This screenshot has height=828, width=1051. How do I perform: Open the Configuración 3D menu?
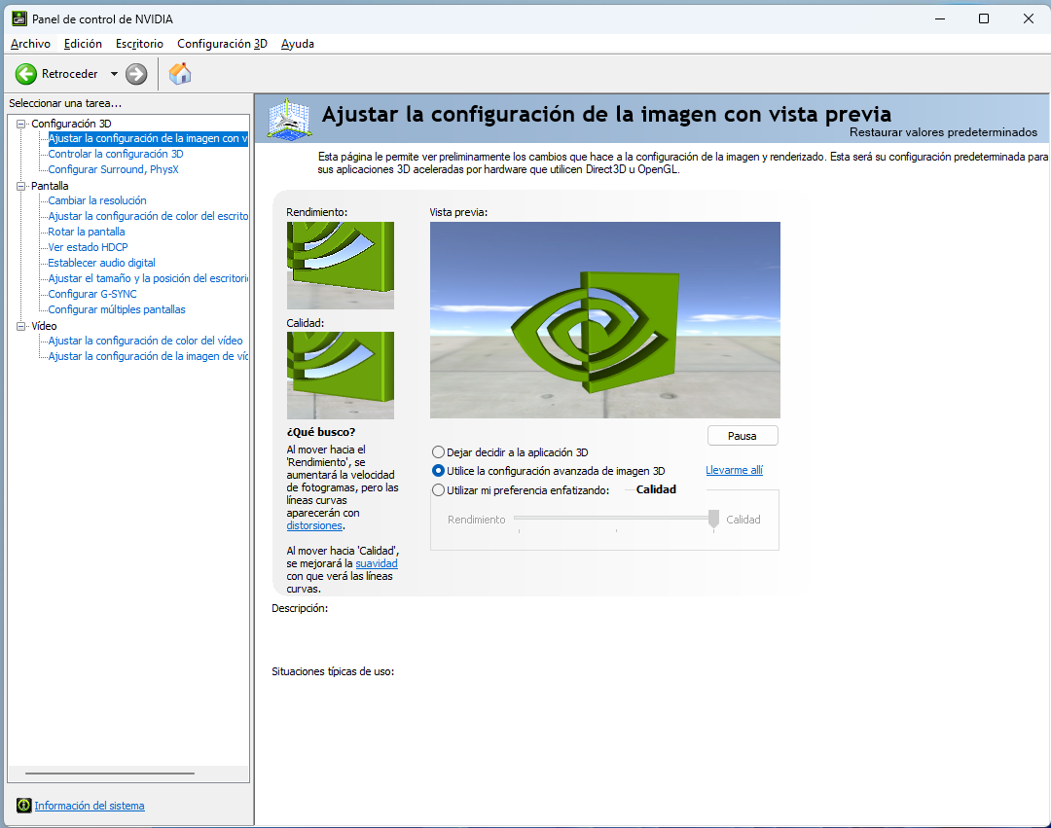tap(222, 44)
